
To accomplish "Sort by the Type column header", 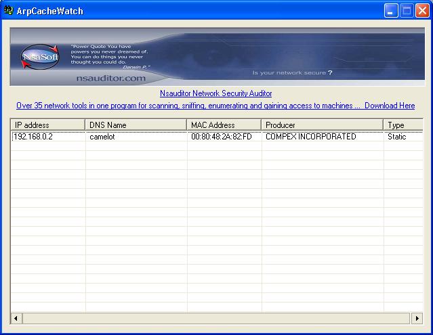I will coord(403,125).
